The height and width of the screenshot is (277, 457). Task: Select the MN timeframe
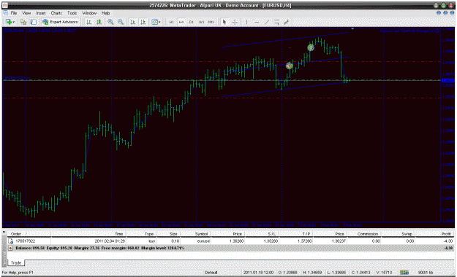point(211,22)
